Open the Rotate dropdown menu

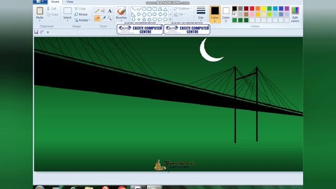click(x=83, y=20)
